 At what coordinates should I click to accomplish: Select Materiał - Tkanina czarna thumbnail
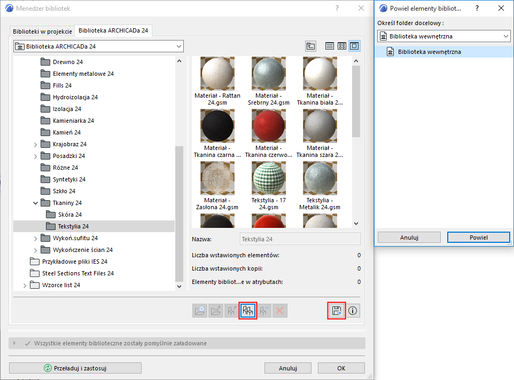point(217,126)
